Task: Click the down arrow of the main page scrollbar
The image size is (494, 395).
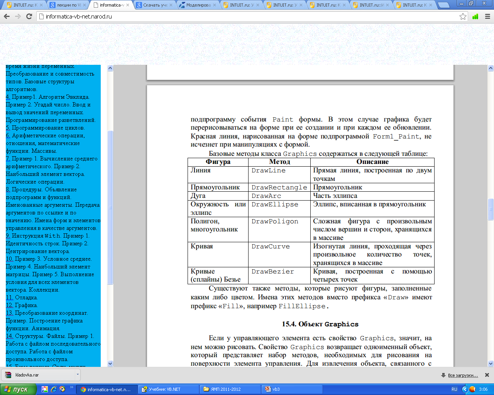Action: click(x=491, y=363)
